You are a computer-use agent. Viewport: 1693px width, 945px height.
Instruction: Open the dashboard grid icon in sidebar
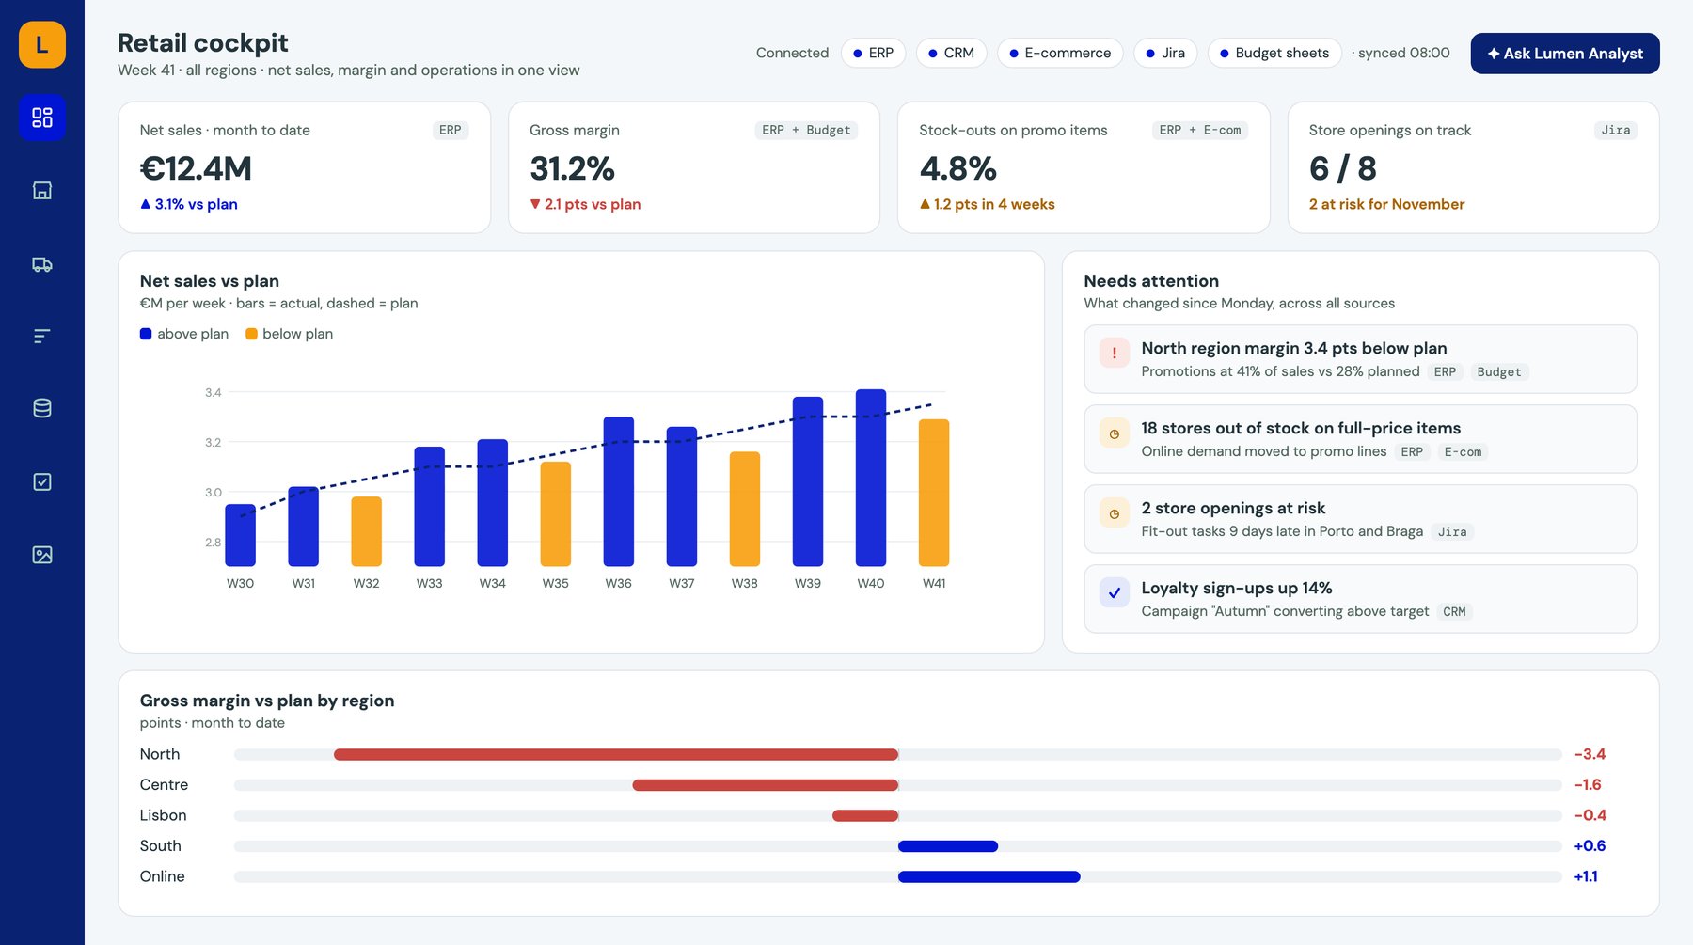[x=42, y=118]
